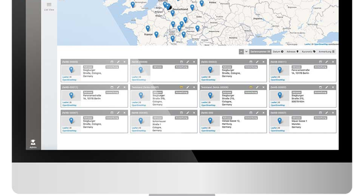This screenshot has width=364, height=196.
Task: Open Schönhauser Straße card window icon
Action: [181, 113]
